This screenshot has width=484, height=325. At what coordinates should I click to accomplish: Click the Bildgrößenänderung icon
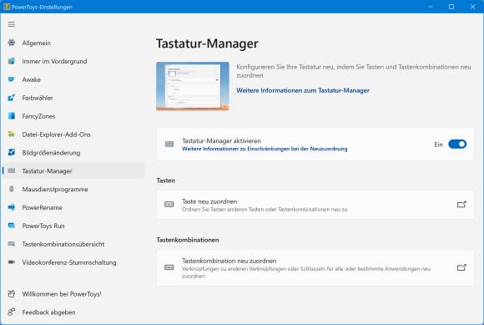point(12,152)
